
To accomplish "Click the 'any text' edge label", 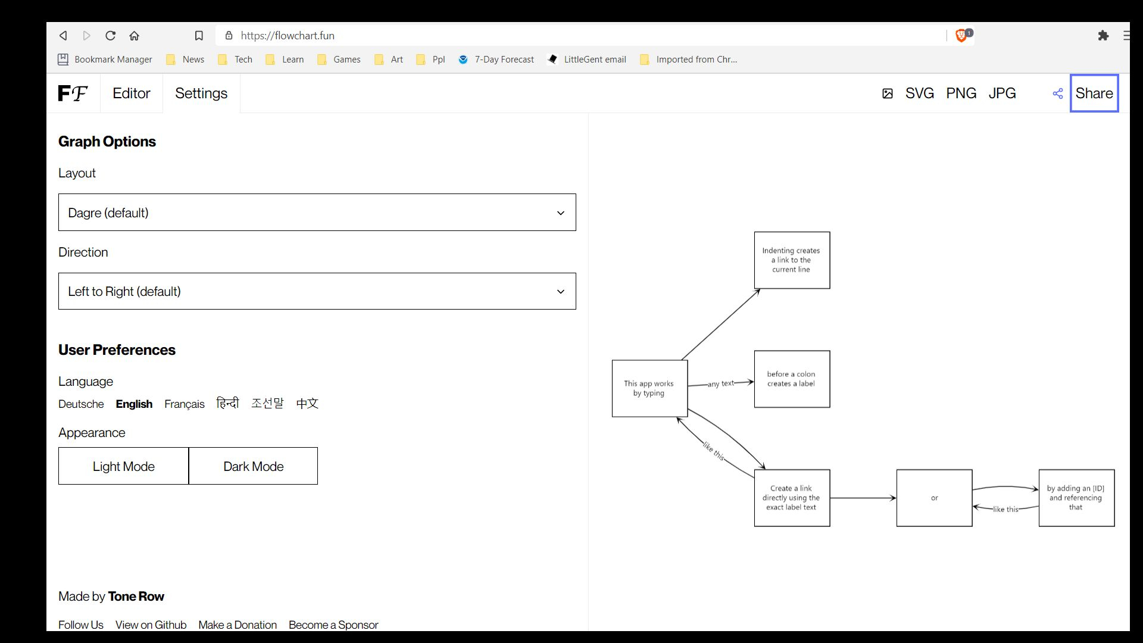I will [721, 384].
